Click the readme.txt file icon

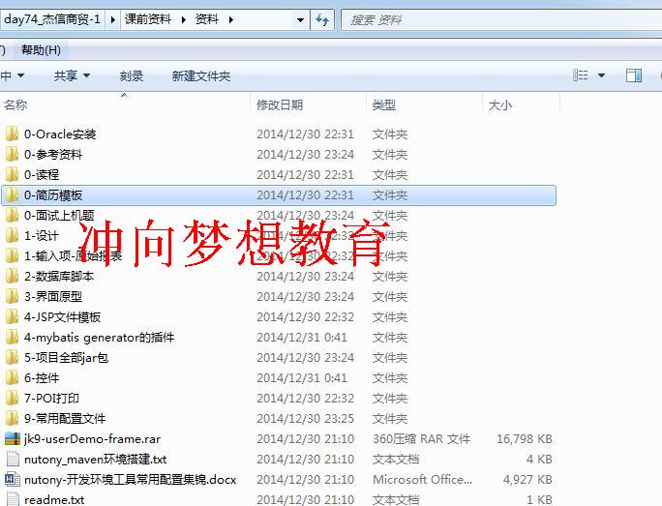[x=13, y=499]
